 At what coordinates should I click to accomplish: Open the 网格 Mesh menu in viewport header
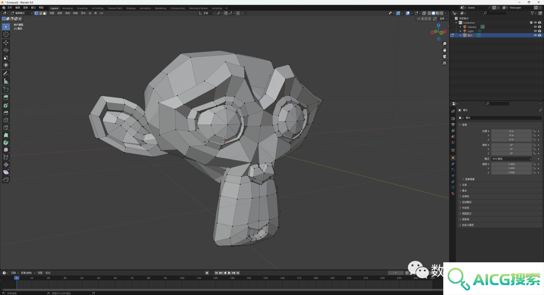tap(75, 13)
